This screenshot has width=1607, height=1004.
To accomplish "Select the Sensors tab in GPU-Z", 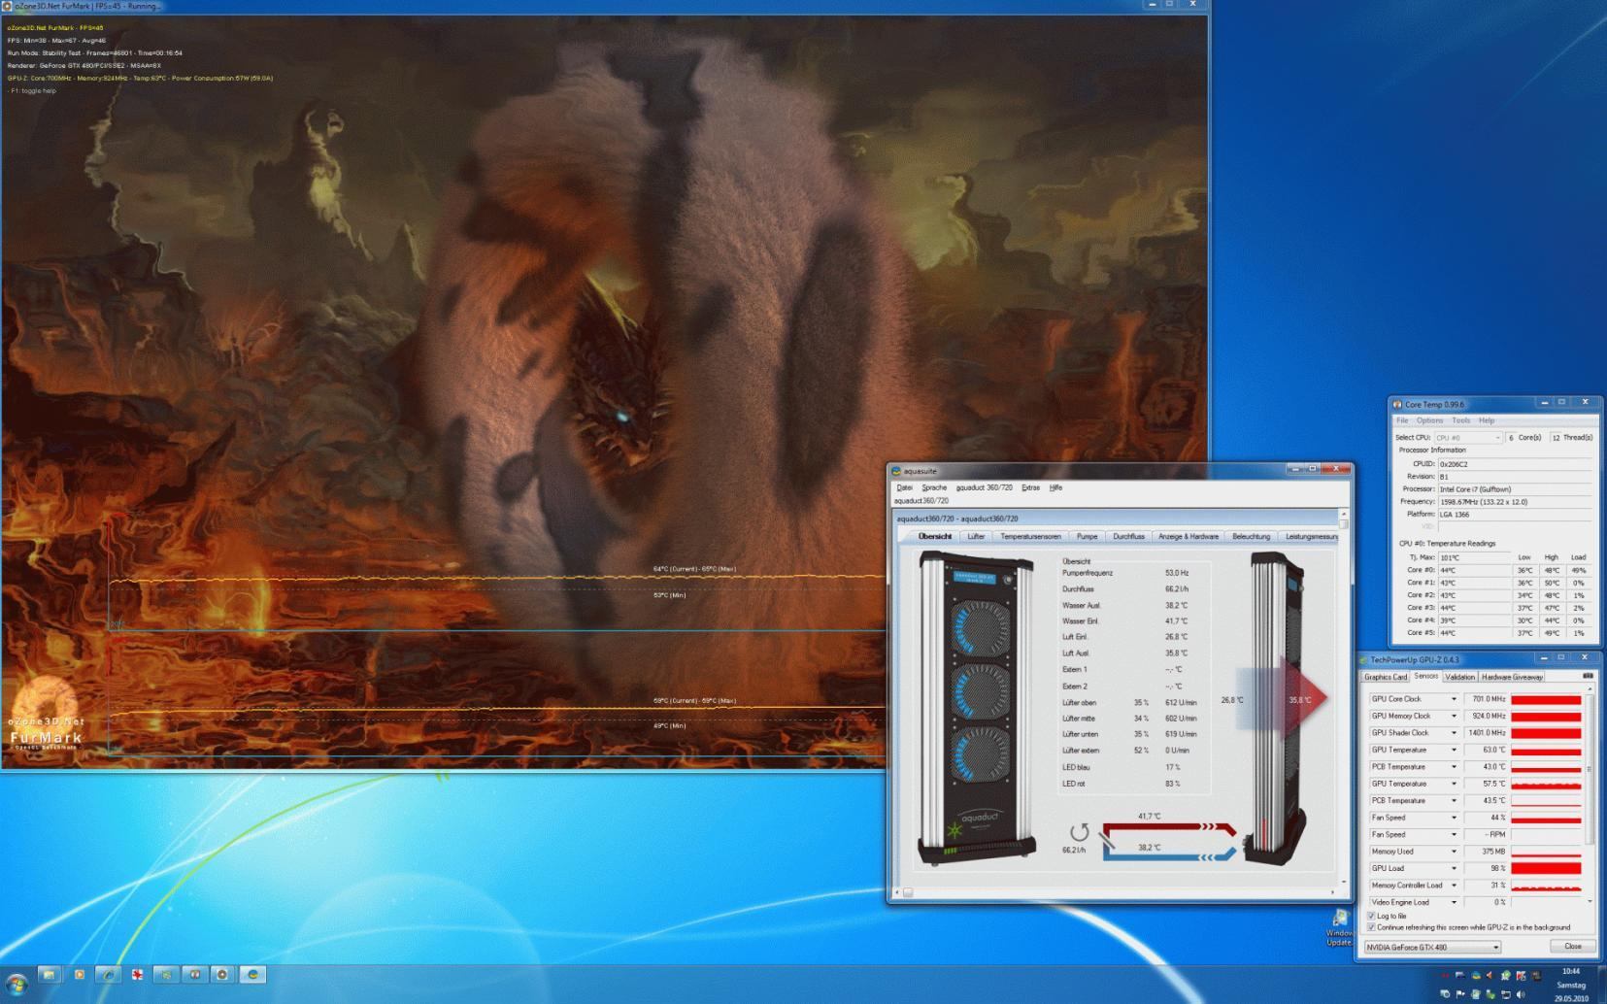I will [1425, 676].
